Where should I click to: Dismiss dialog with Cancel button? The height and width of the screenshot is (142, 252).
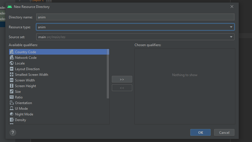[x=224, y=132]
